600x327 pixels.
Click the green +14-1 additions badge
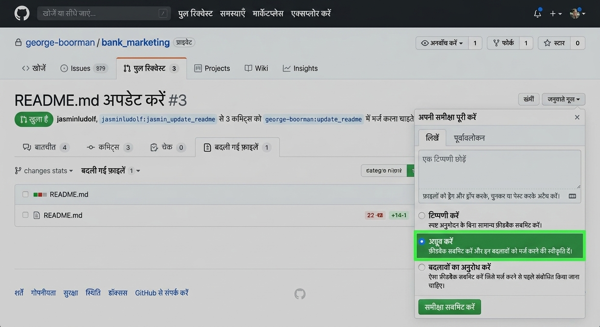[x=399, y=215]
